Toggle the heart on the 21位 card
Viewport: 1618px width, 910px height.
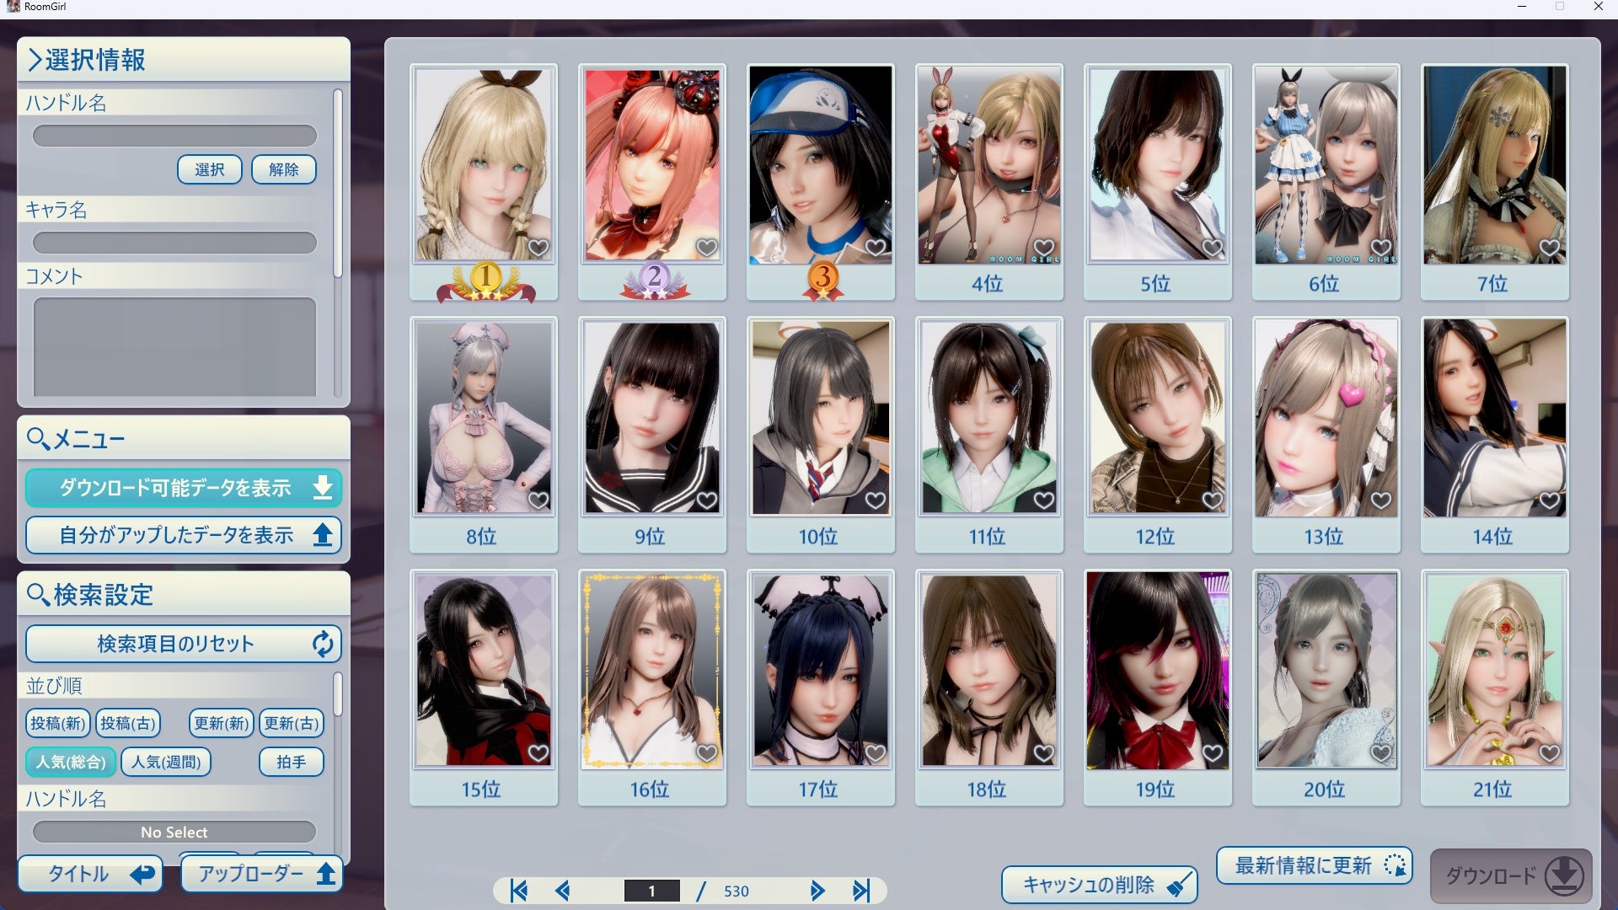[1549, 751]
